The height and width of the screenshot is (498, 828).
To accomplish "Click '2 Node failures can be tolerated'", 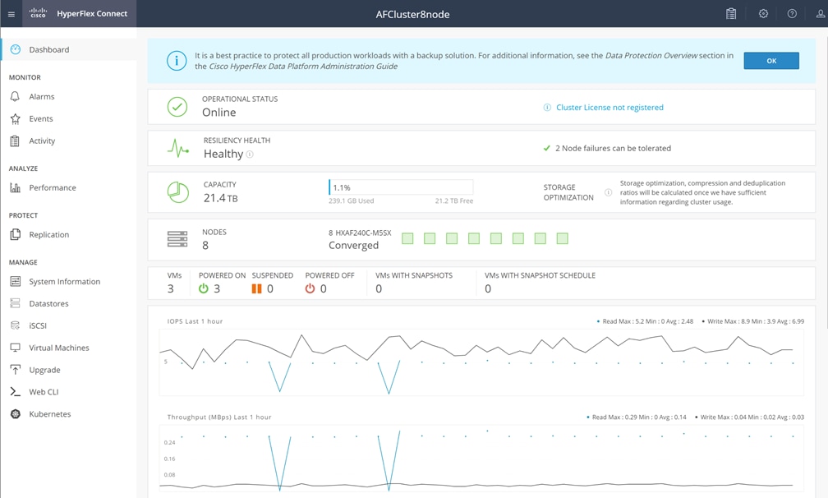I will pyautogui.click(x=613, y=149).
